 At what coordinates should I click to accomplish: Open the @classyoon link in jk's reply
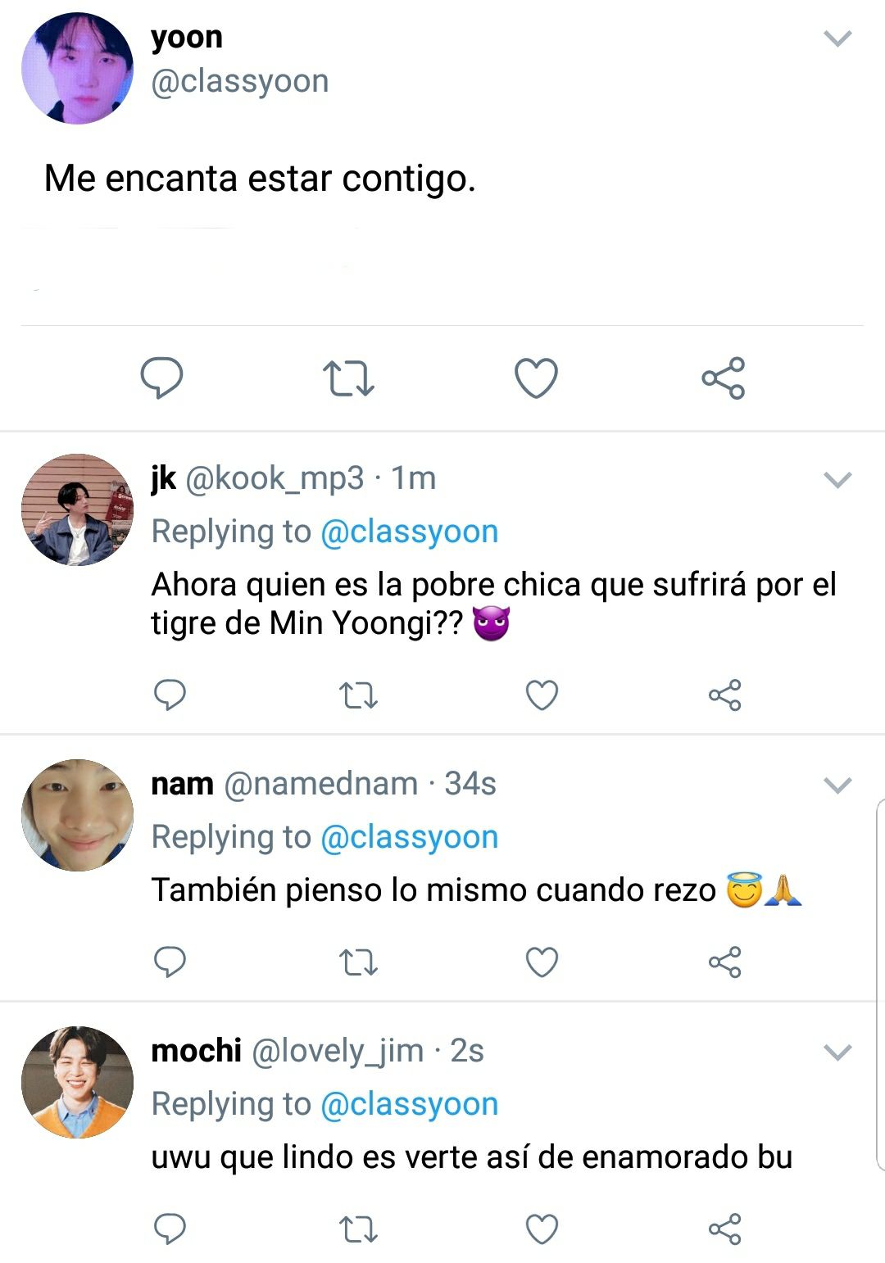click(409, 532)
